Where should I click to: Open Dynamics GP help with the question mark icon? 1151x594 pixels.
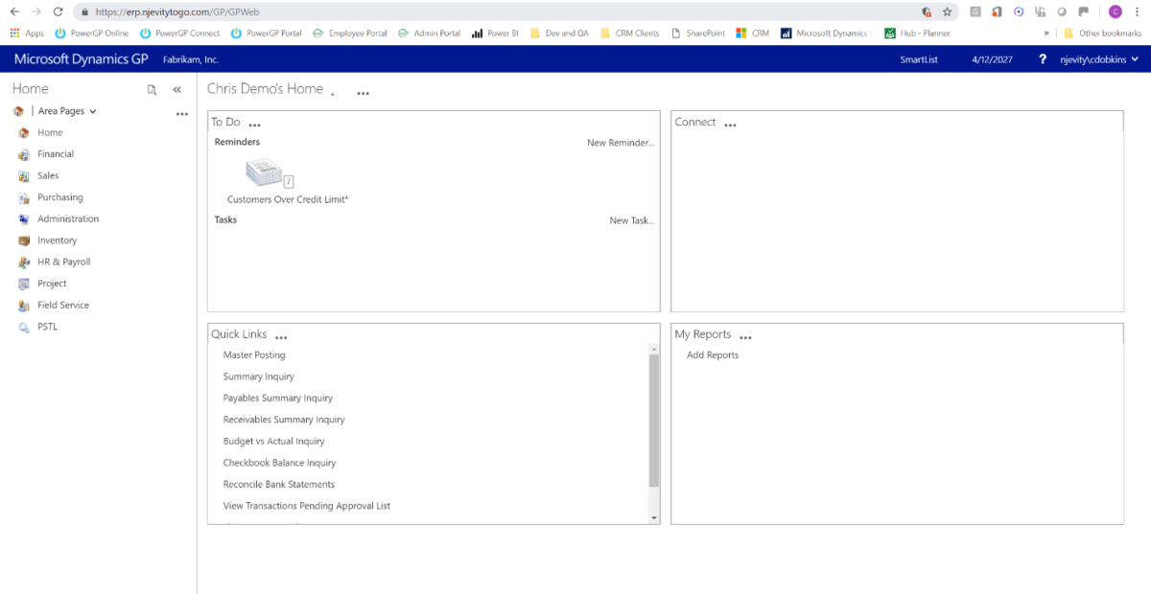[1042, 58]
